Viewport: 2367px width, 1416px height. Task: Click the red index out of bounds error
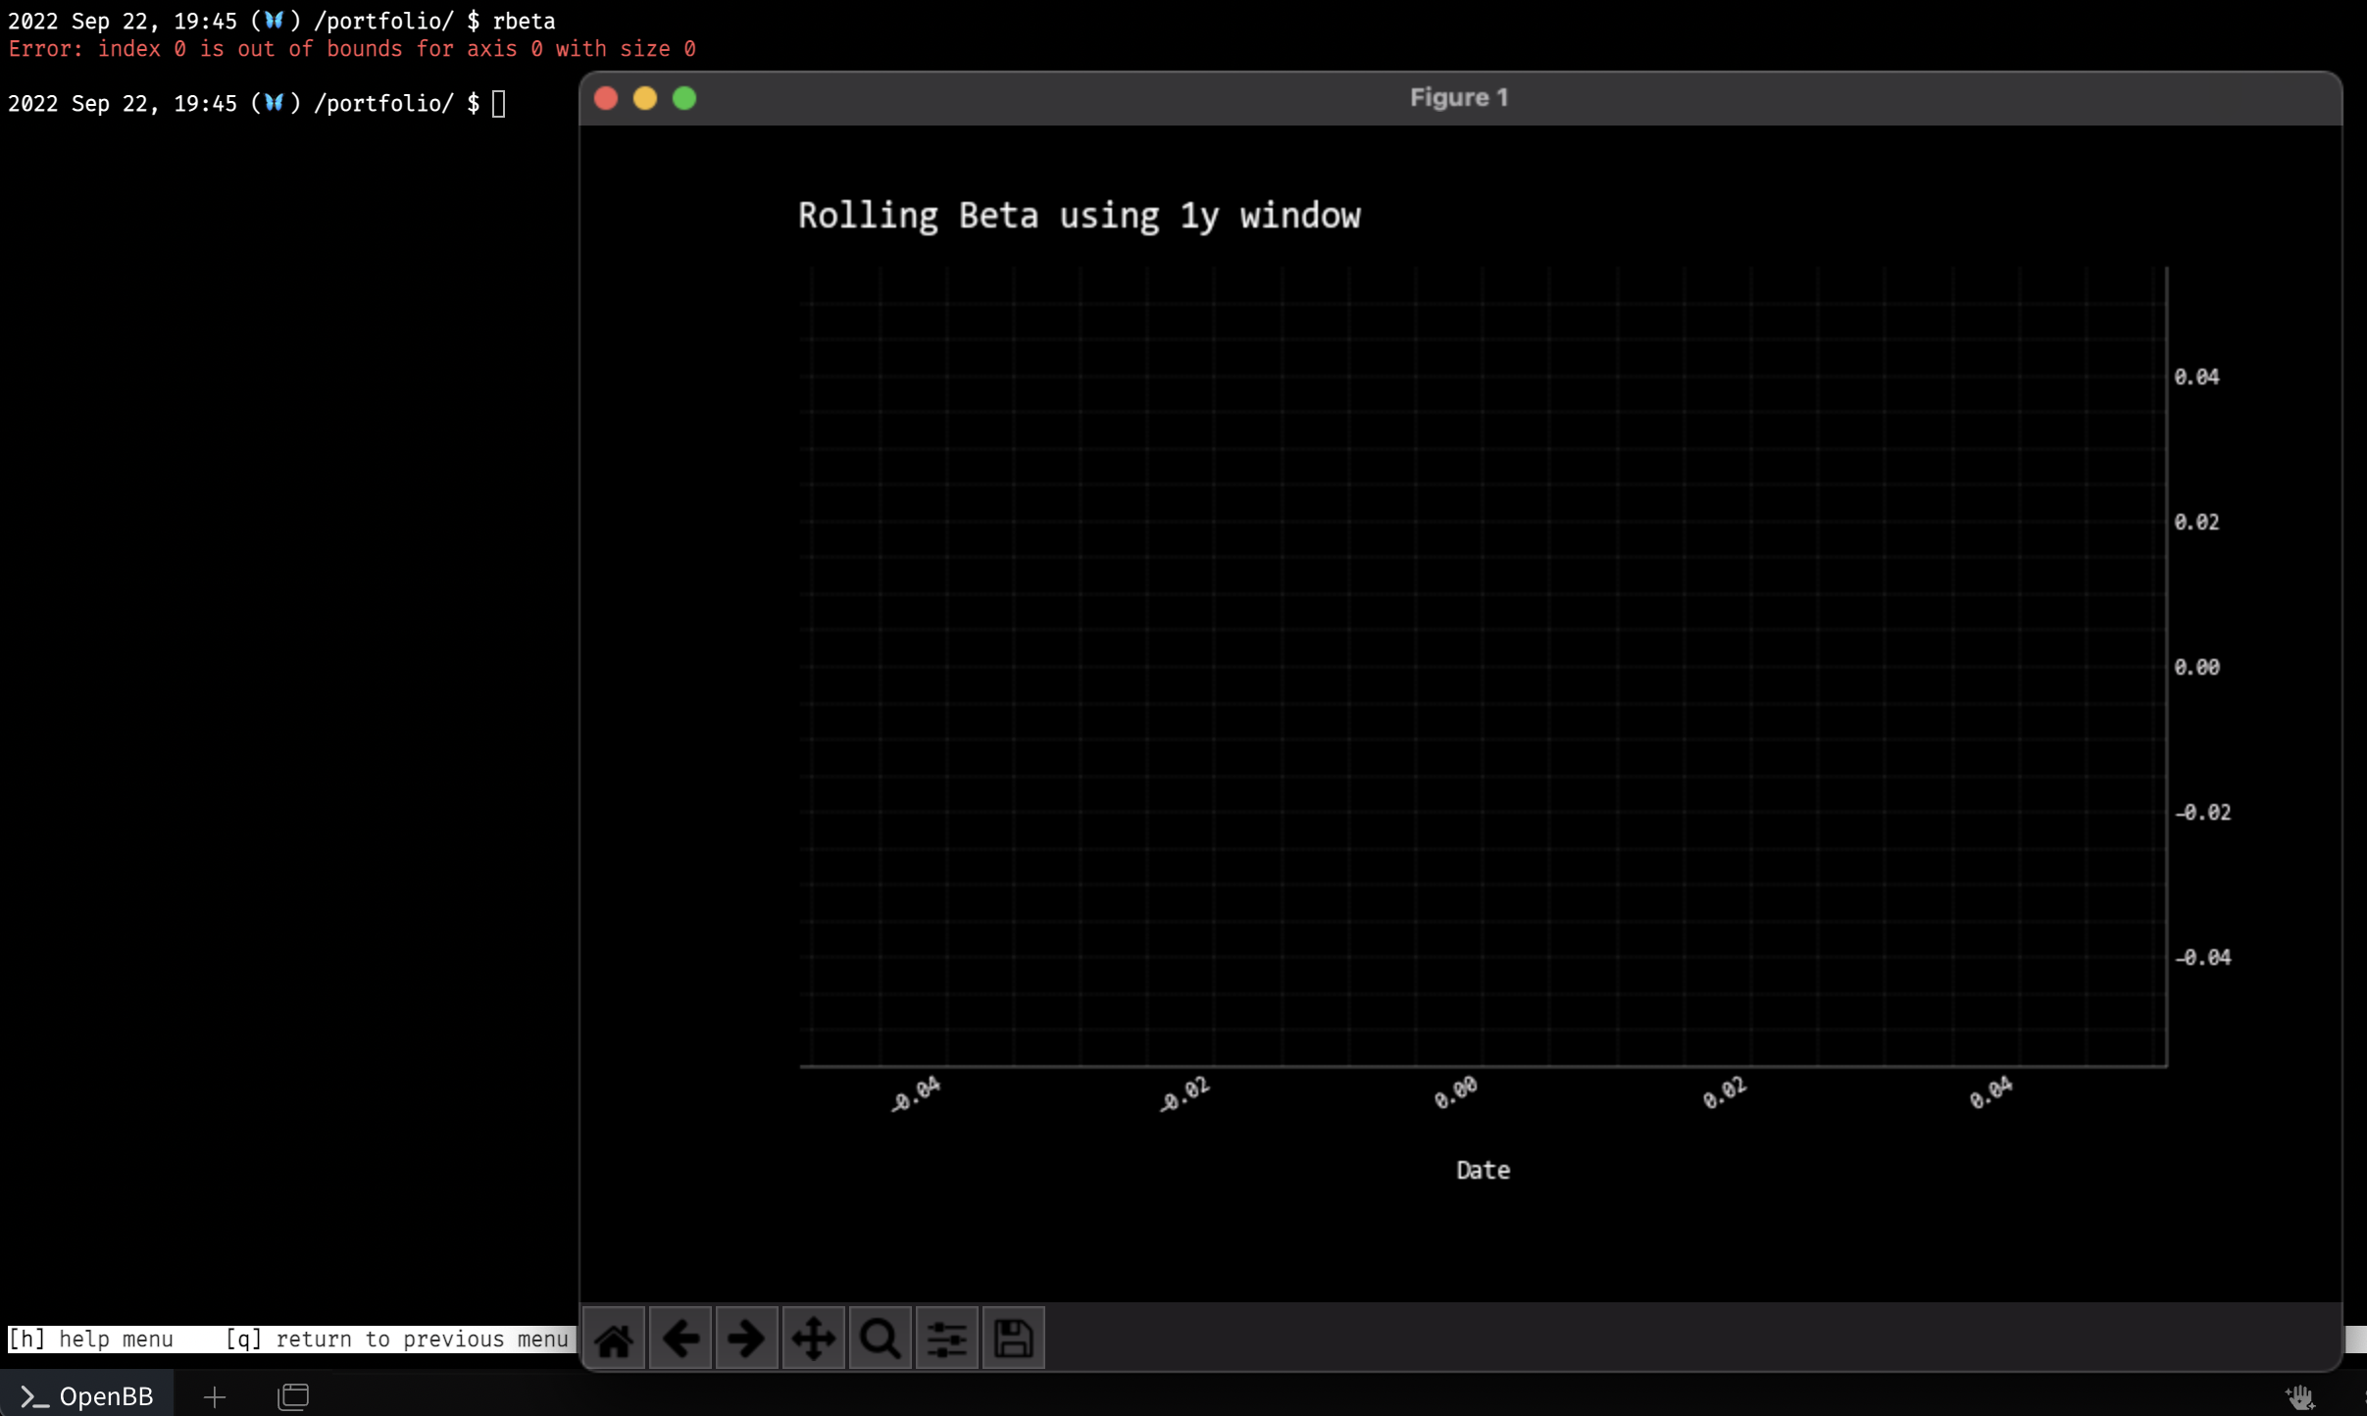[352, 49]
